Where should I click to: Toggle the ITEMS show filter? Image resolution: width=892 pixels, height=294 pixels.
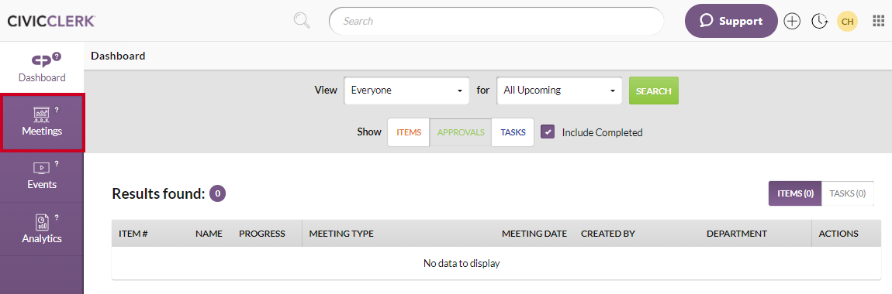point(409,132)
